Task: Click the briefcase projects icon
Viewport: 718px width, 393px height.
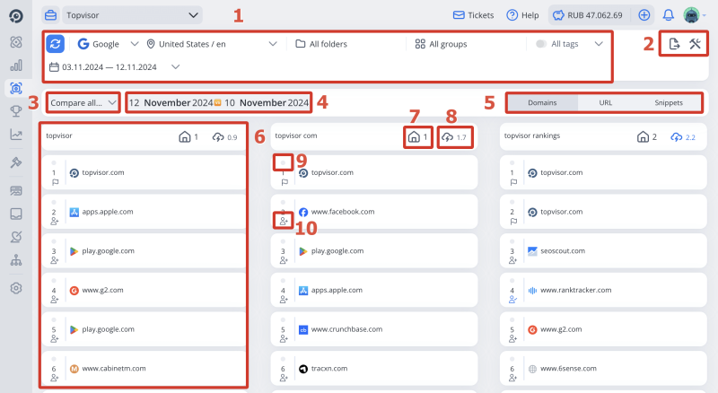Action: pos(50,15)
